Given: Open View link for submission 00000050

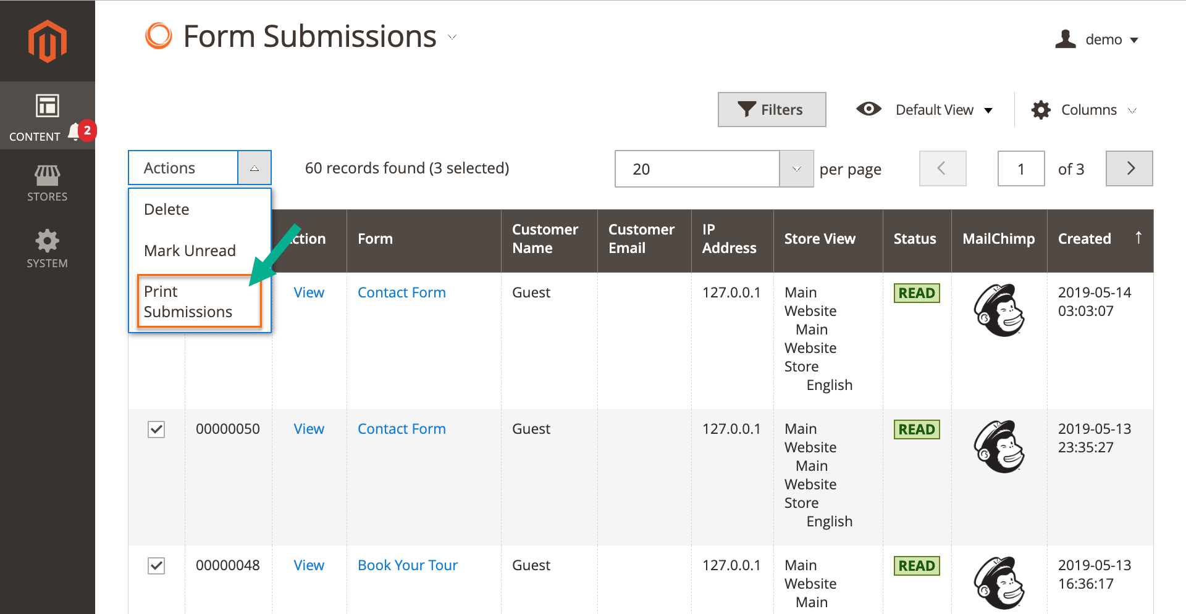Looking at the screenshot, I should click(x=309, y=429).
